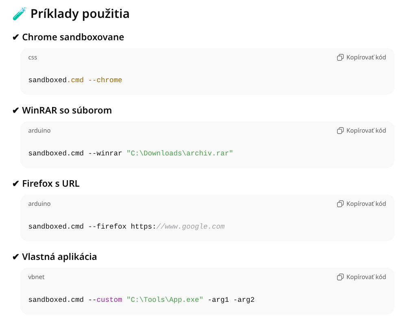
Task: Click the checkmark before Chrome sandboxovane
Action: click(15, 37)
